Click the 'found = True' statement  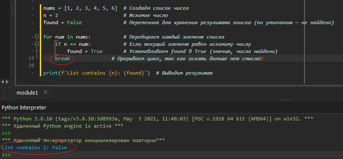click(85, 51)
